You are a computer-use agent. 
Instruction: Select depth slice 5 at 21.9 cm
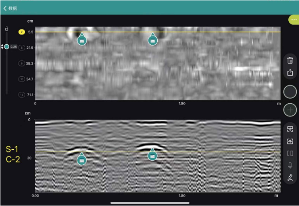tap(21, 47)
